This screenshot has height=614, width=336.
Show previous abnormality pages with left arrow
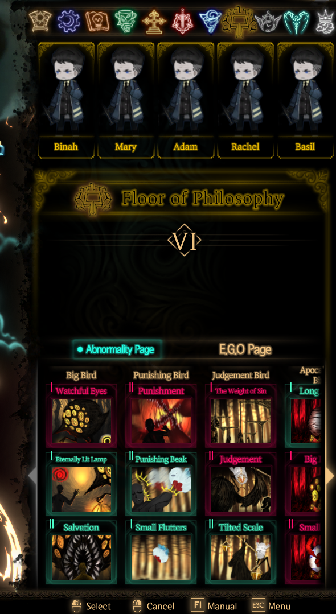point(33,476)
